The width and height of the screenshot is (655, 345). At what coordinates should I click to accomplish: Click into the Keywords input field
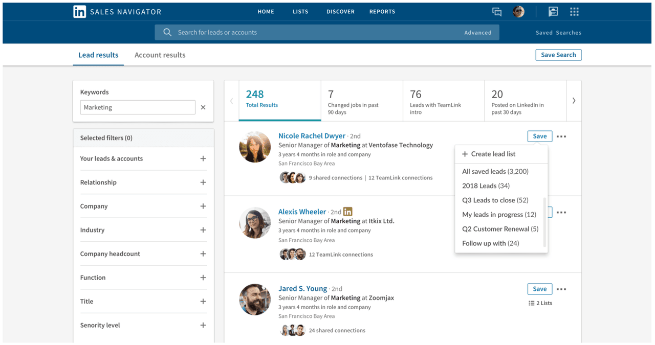point(137,107)
